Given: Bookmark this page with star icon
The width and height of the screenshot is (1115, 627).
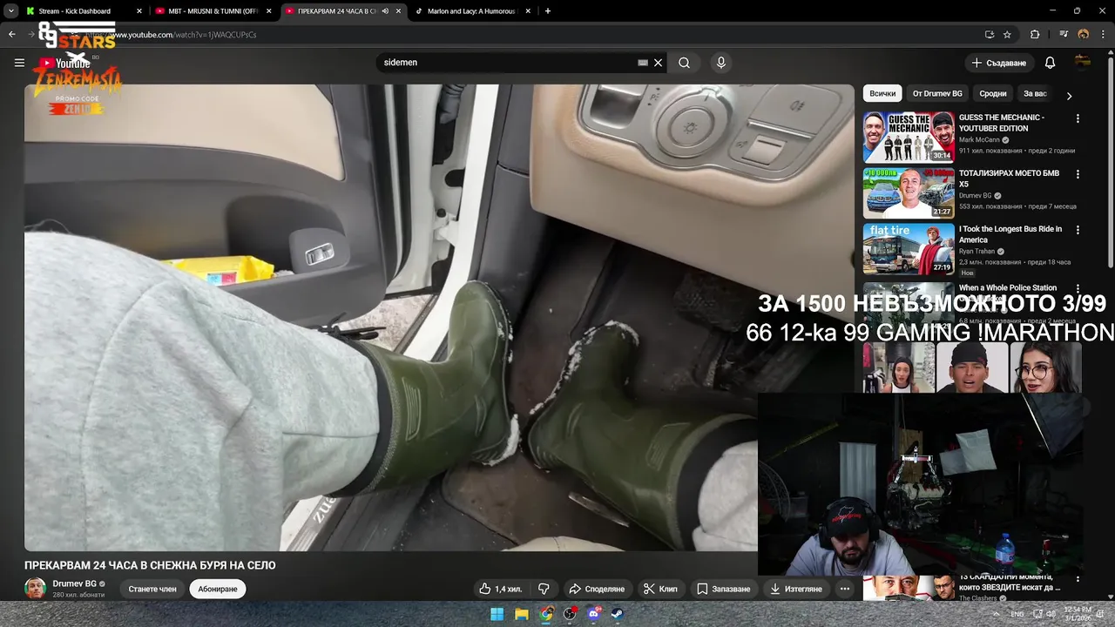Looking at the screenshot, I should [x=1007, y=35].
